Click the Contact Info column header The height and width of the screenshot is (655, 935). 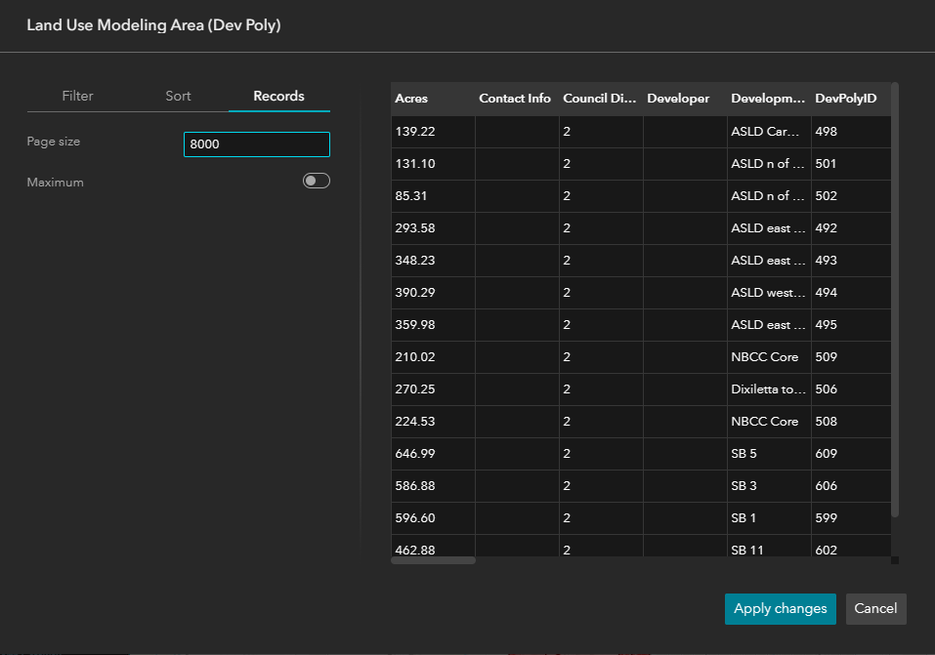pyautogui.click(x=517, y=99)
